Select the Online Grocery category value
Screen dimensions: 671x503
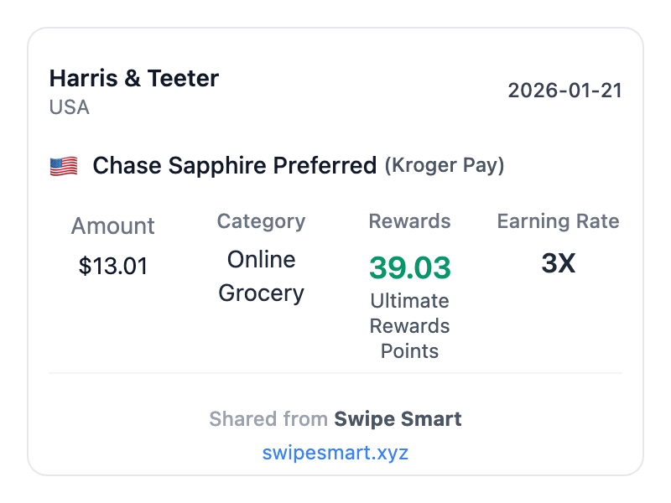pyautogui.click(x=261, y=277)
